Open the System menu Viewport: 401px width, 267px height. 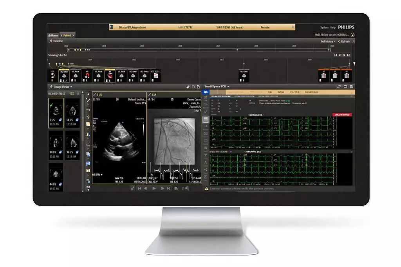(x=324, y=27)
